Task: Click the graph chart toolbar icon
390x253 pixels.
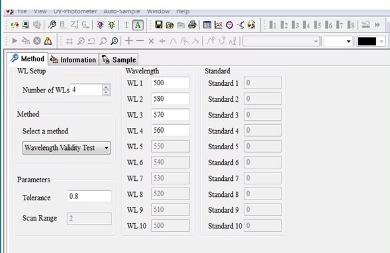Action: pyautogui.click(x=219, y=25)
